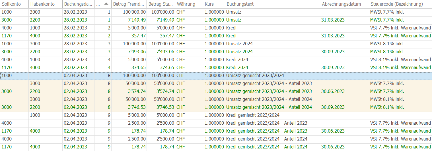Viewport: 432px width, 151px height.
Task: Click 'MWSt 8.1% inkl.' in the black 'Umsatz 2024' row
Action: point(387,44)
